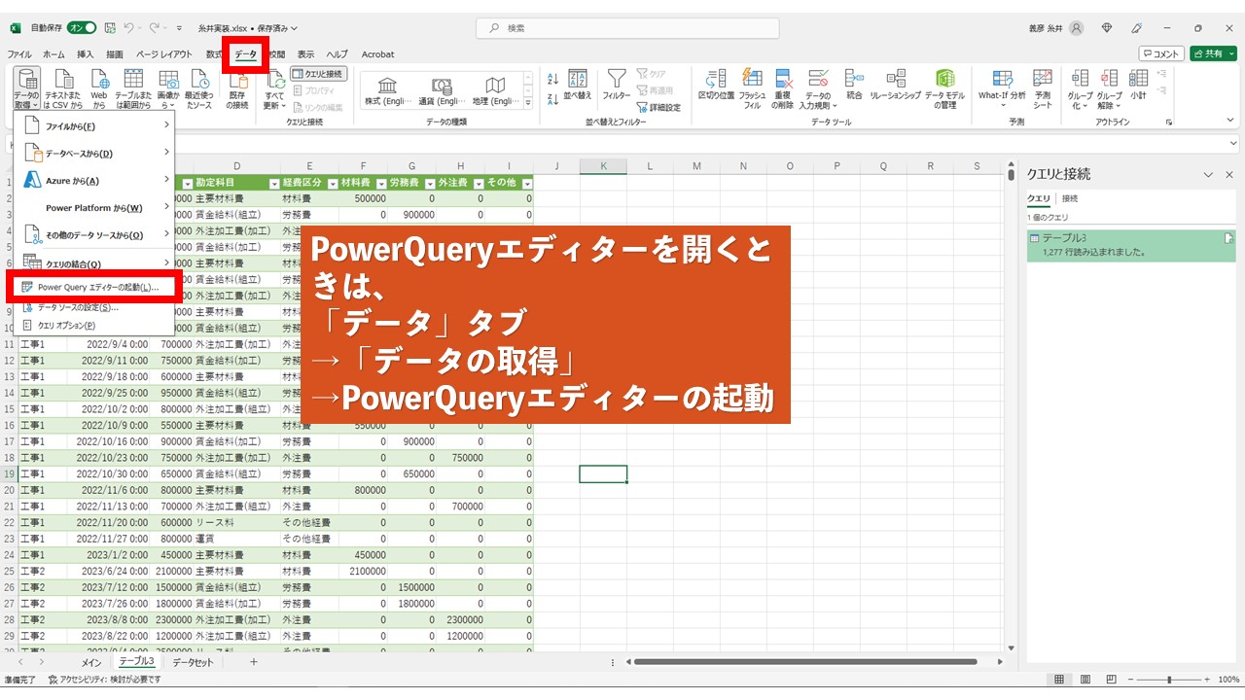Expand the data types gallery arrow
This screenshot has height=700, width=1245.
tap(529, 102)
